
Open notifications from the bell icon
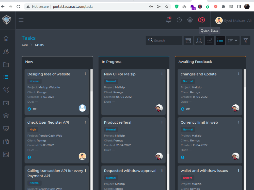(168, 20)
